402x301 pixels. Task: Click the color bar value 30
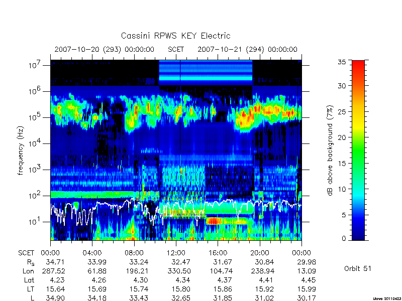pos(342,86)
